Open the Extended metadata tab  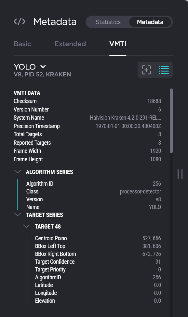coord(70,44)
